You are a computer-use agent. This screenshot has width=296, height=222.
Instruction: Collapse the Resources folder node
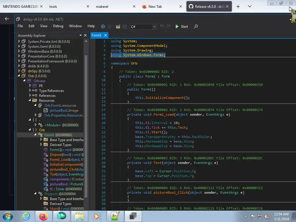click(30, 100)
